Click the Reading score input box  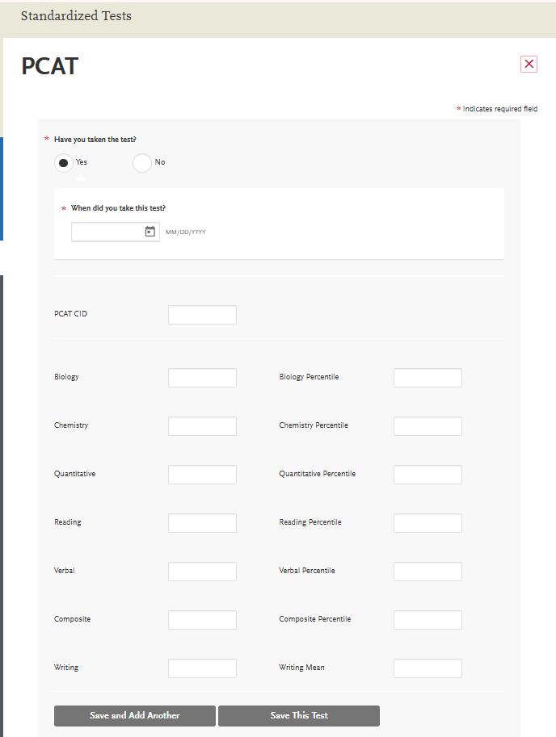(x=202, y=522)
